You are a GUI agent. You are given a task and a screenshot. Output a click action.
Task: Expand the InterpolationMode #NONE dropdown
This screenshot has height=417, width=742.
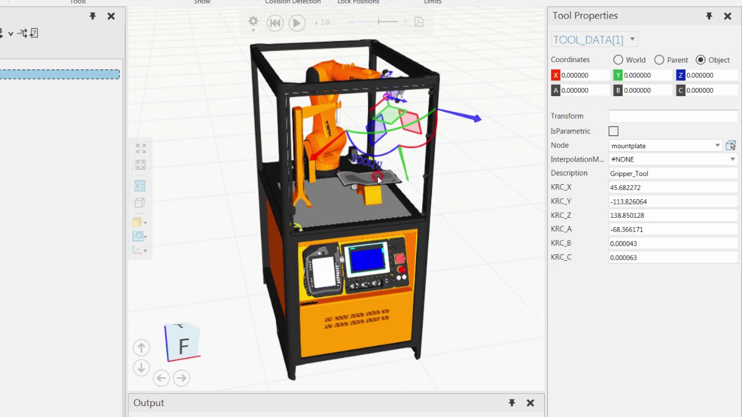(733, 159)
